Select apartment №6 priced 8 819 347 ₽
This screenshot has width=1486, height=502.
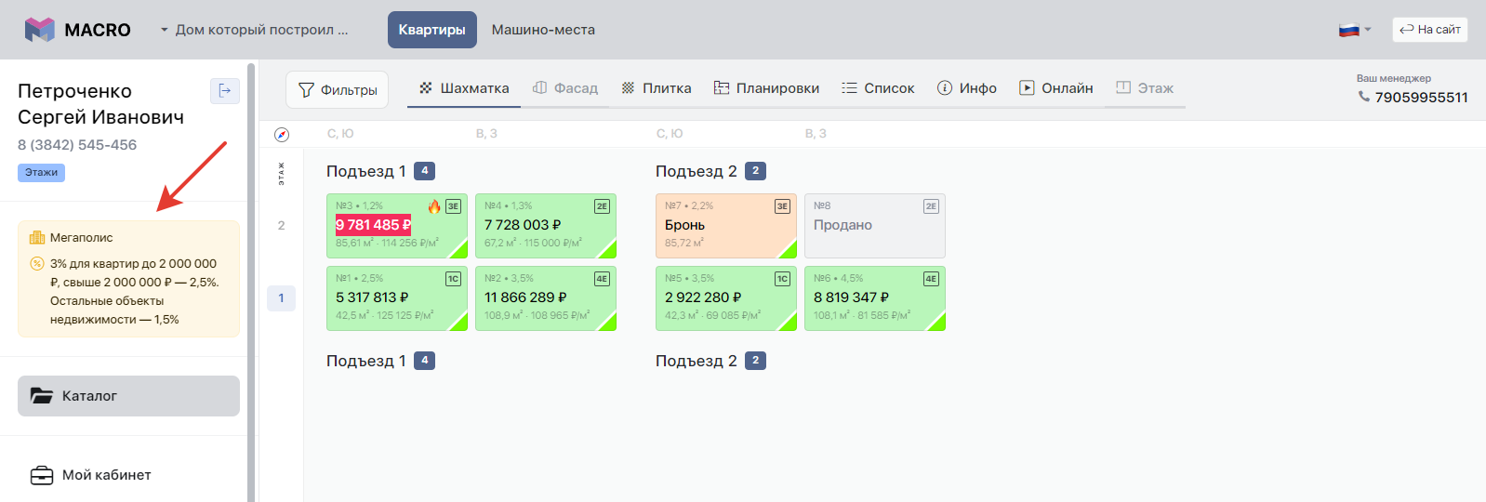(874, 297)
